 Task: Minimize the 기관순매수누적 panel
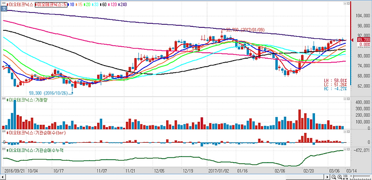pyautogui.click(x=345, y=149)
